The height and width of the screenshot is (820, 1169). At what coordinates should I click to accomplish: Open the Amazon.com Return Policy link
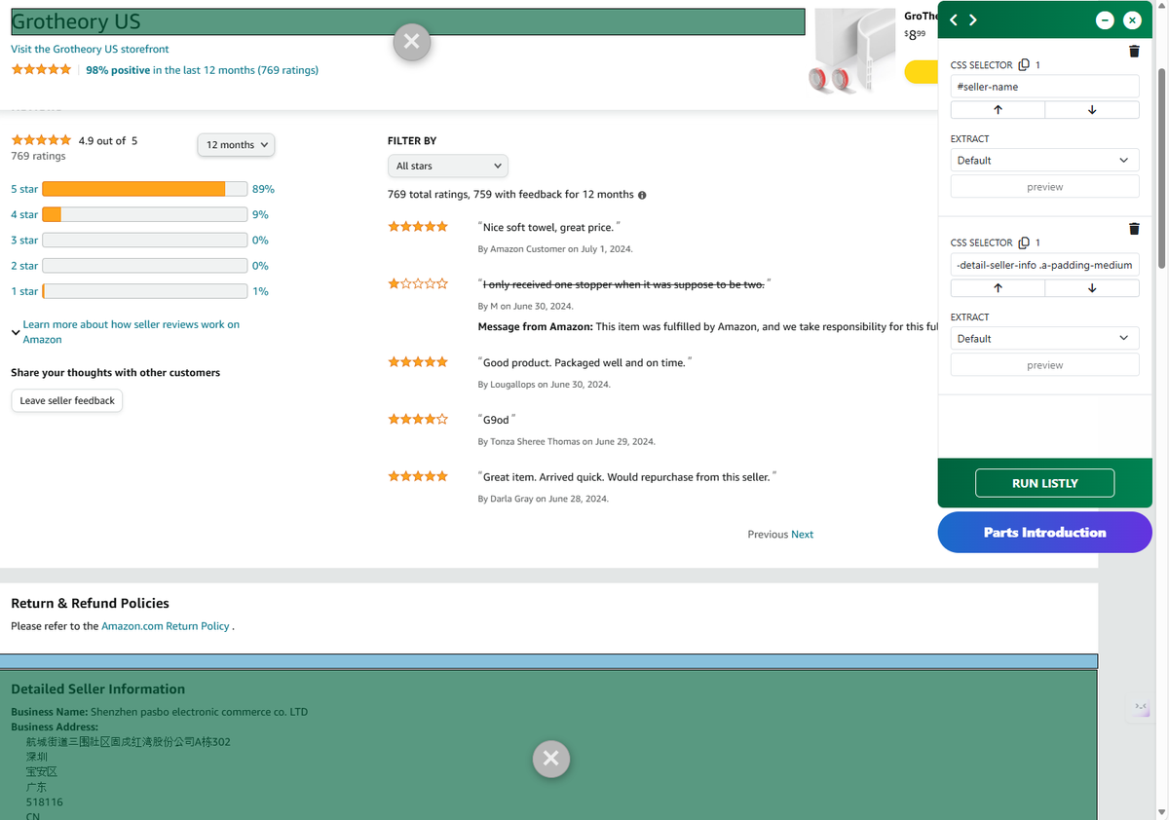pos(166,626)
